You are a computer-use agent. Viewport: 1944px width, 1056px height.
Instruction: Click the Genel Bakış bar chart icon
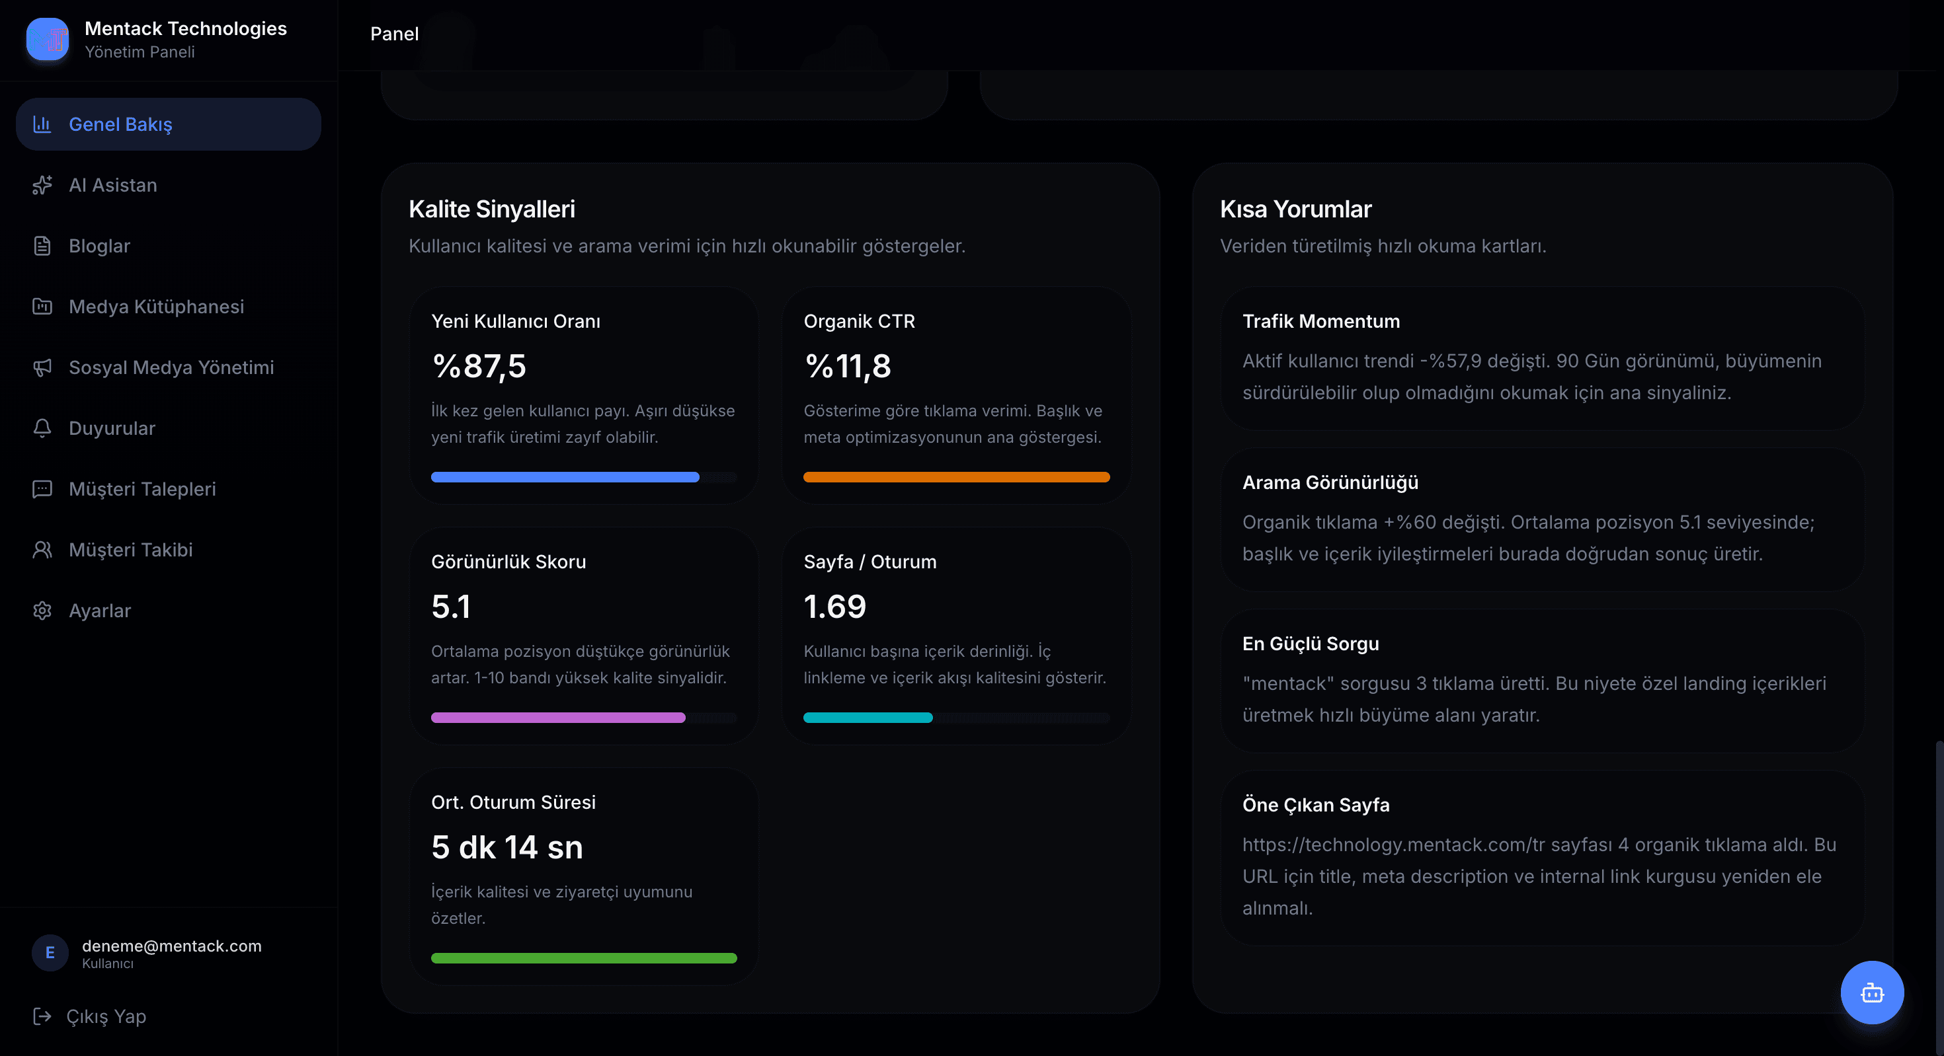(x=42, y=124)
